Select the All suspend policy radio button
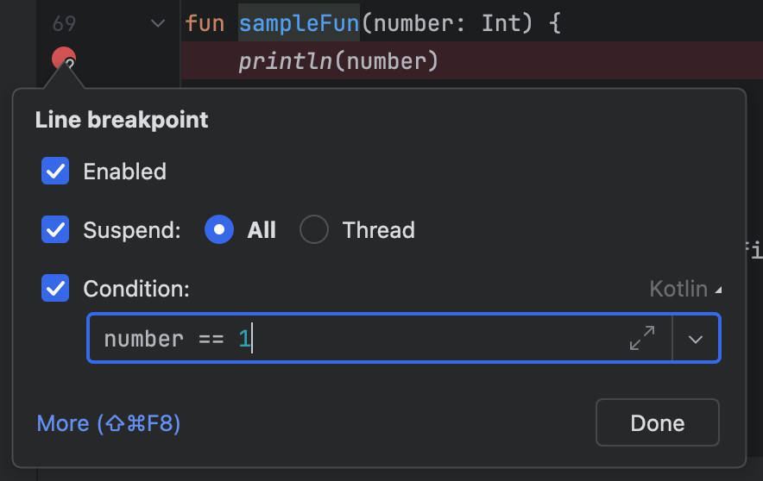Viewport: 763px width, 481px height. [219, 230]
